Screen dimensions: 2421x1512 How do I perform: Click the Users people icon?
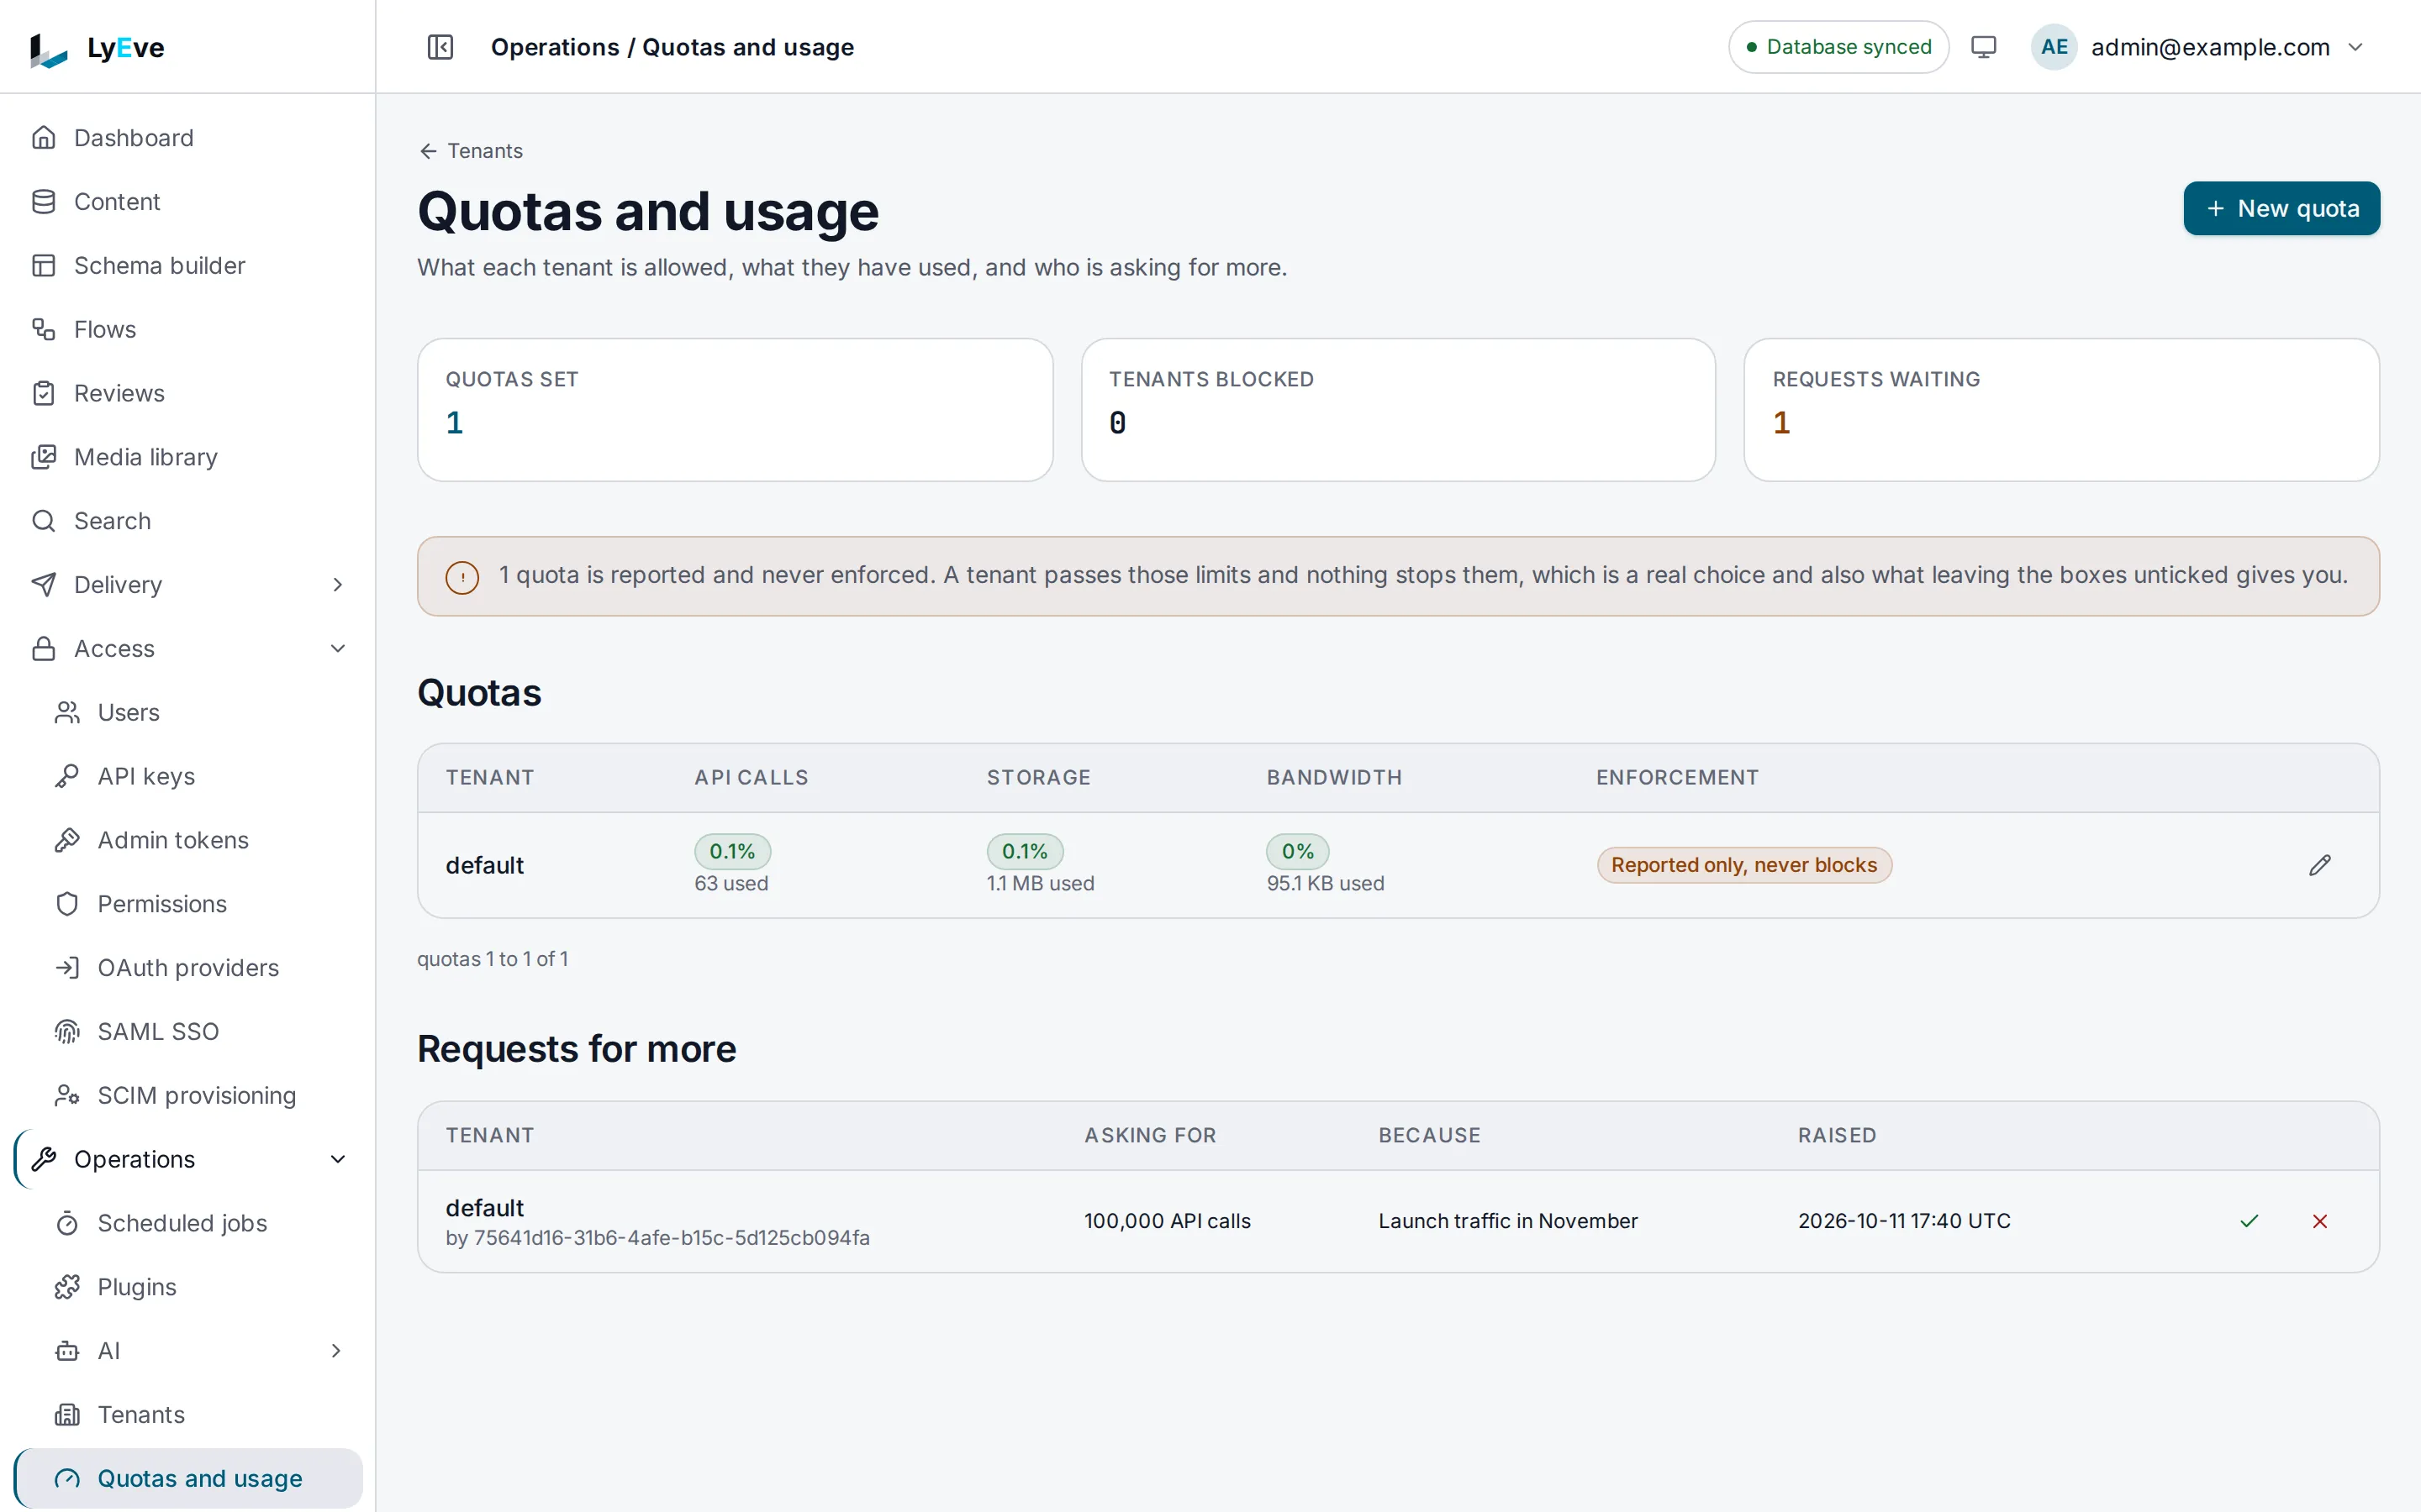[x=67, y=712]
